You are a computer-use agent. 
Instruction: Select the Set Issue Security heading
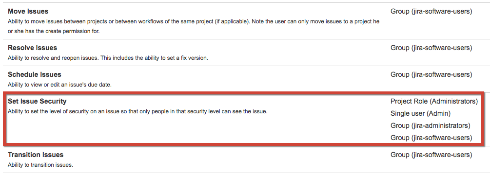[37, 101]
